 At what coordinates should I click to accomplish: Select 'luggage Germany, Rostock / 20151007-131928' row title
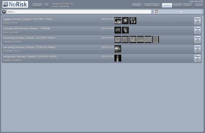pyautogui.click(x=28, y=19)
